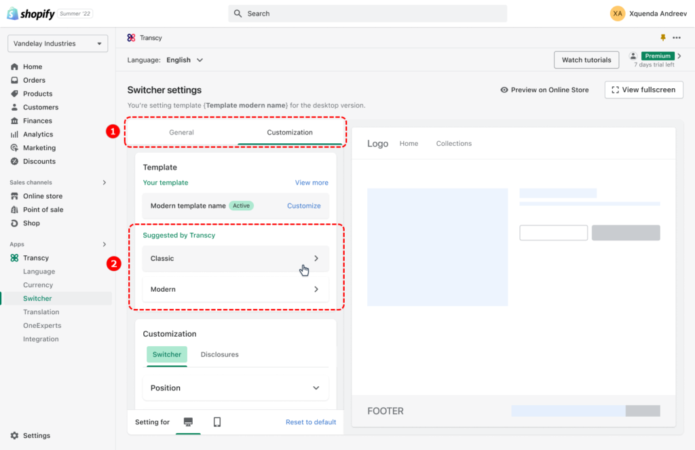The width and height of the screenshot is (695, 450).
Task: Open Integration under Transcy app
Action: pos(41,339)
